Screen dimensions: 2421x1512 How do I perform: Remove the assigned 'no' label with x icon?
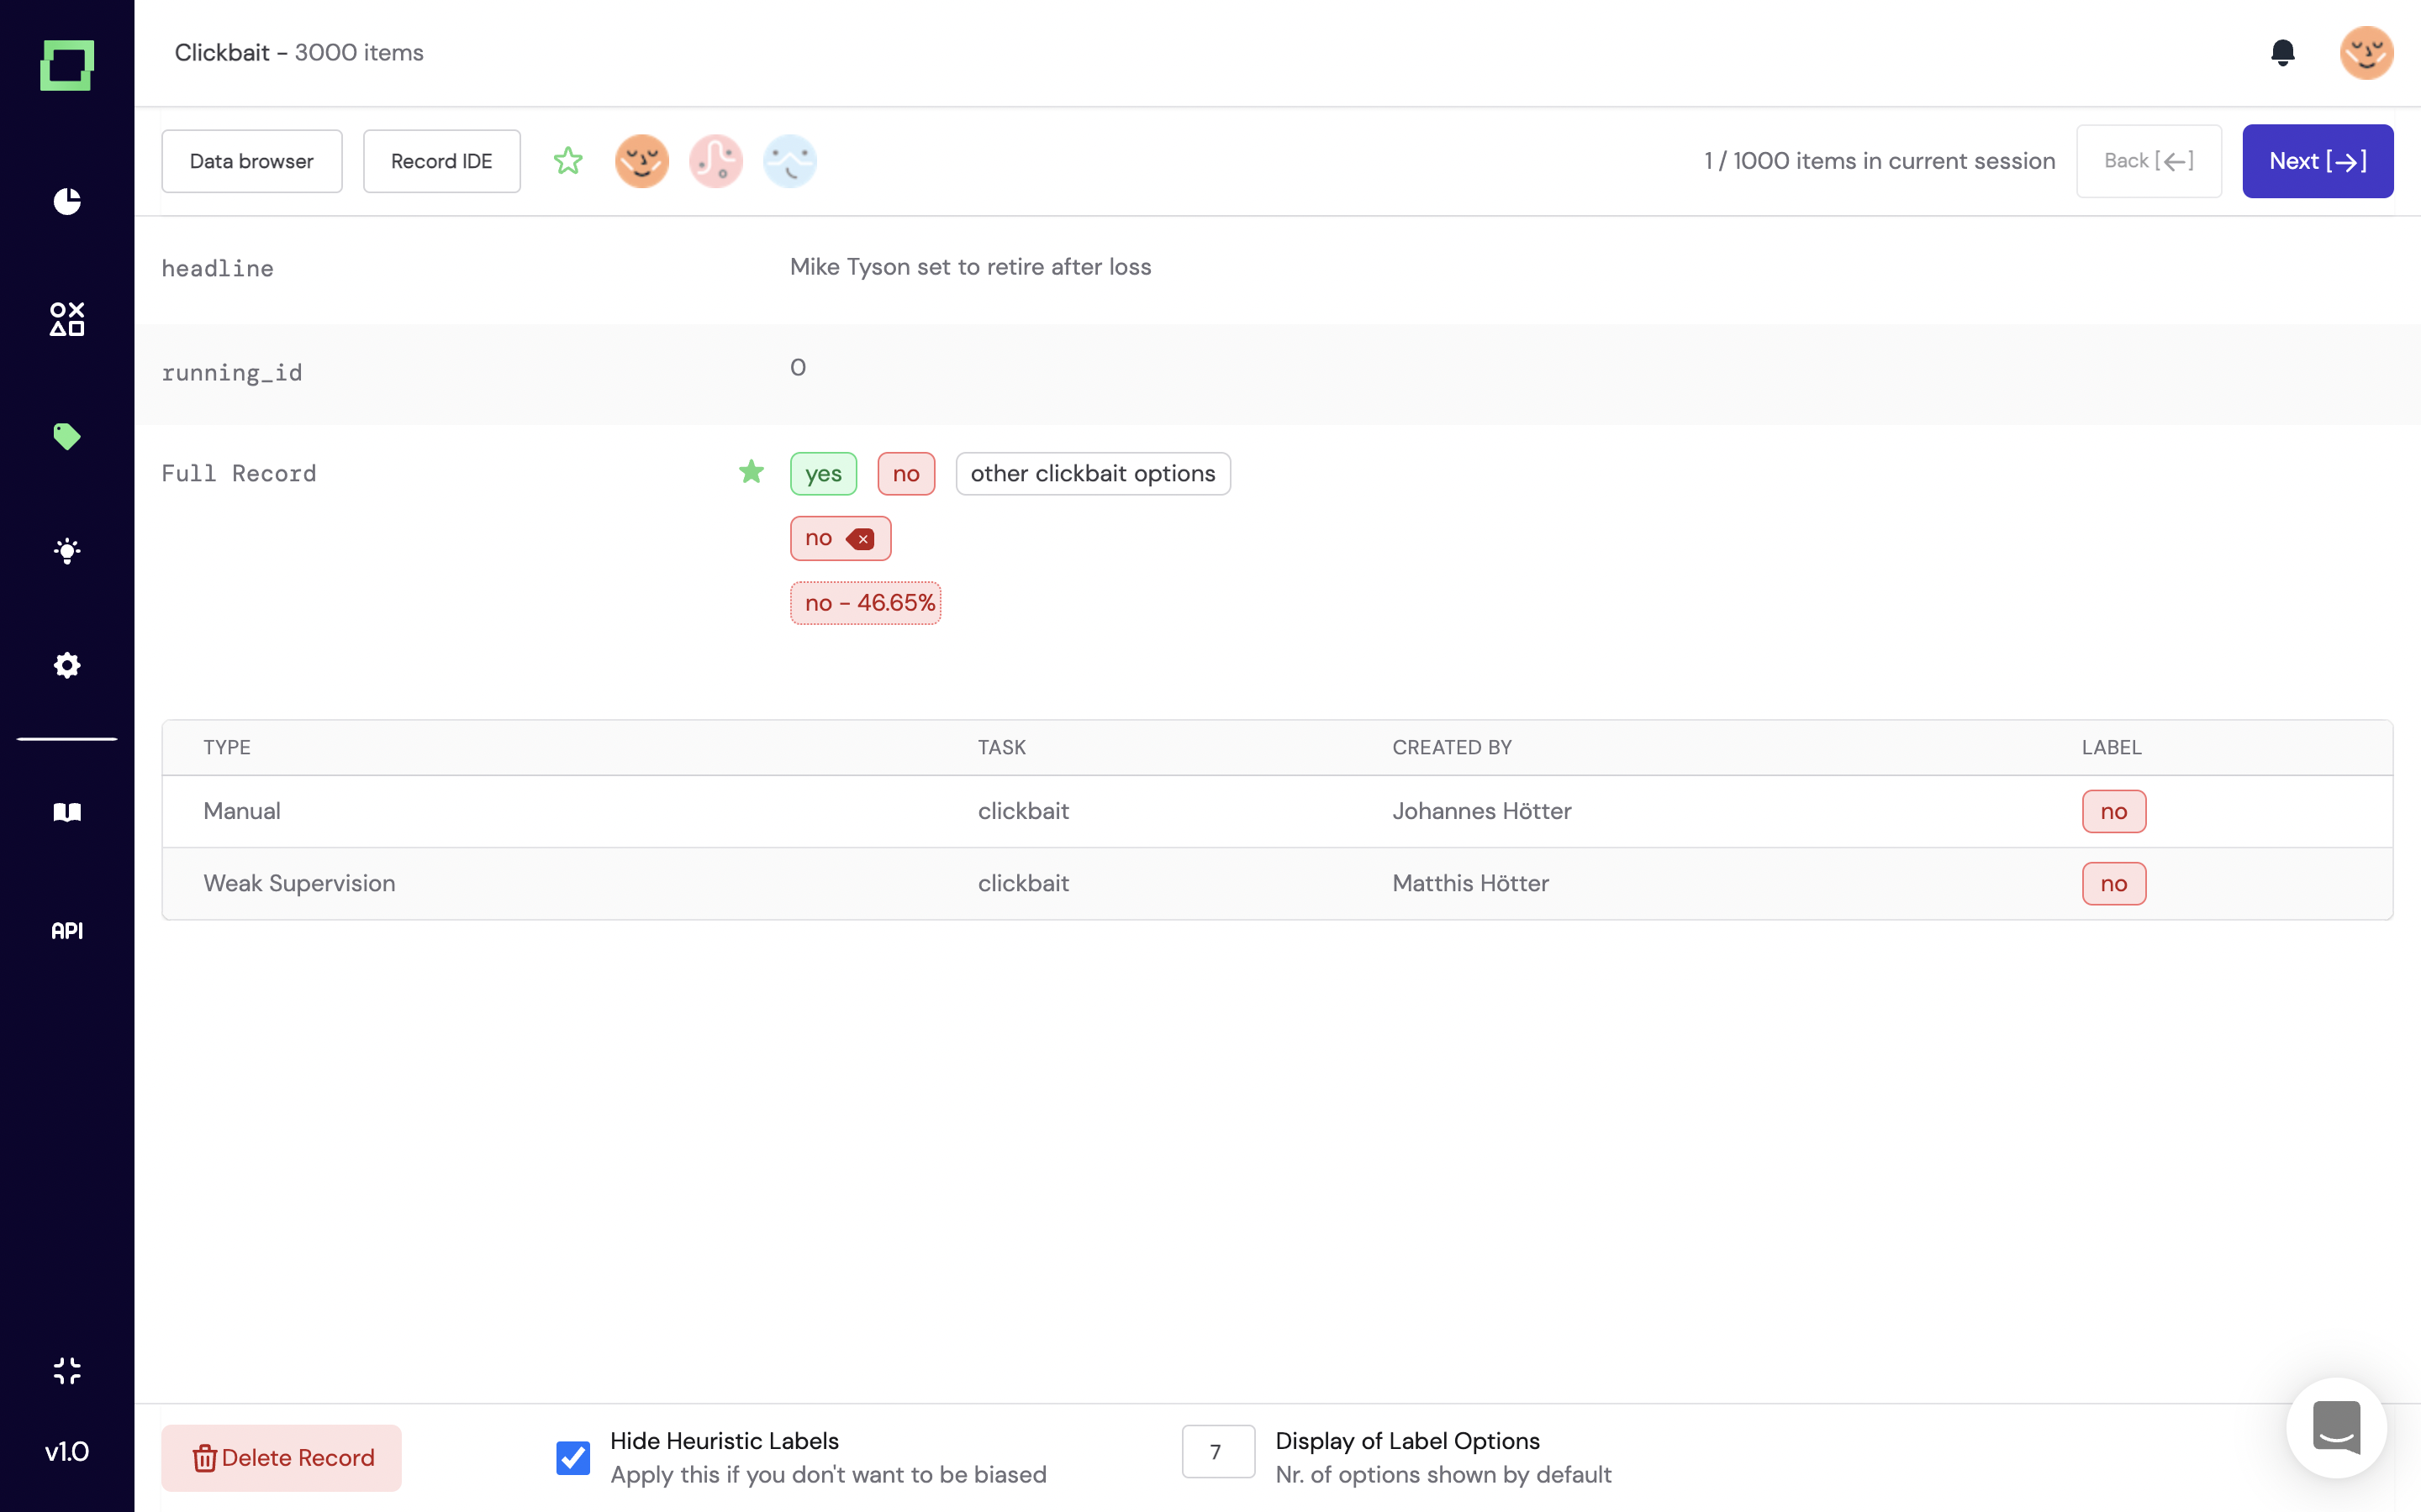pyautogui.click(x=860, y=539)
